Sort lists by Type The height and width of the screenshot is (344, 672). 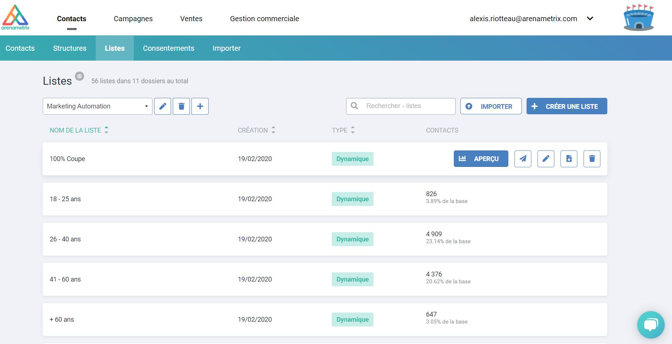click(343, 130)
